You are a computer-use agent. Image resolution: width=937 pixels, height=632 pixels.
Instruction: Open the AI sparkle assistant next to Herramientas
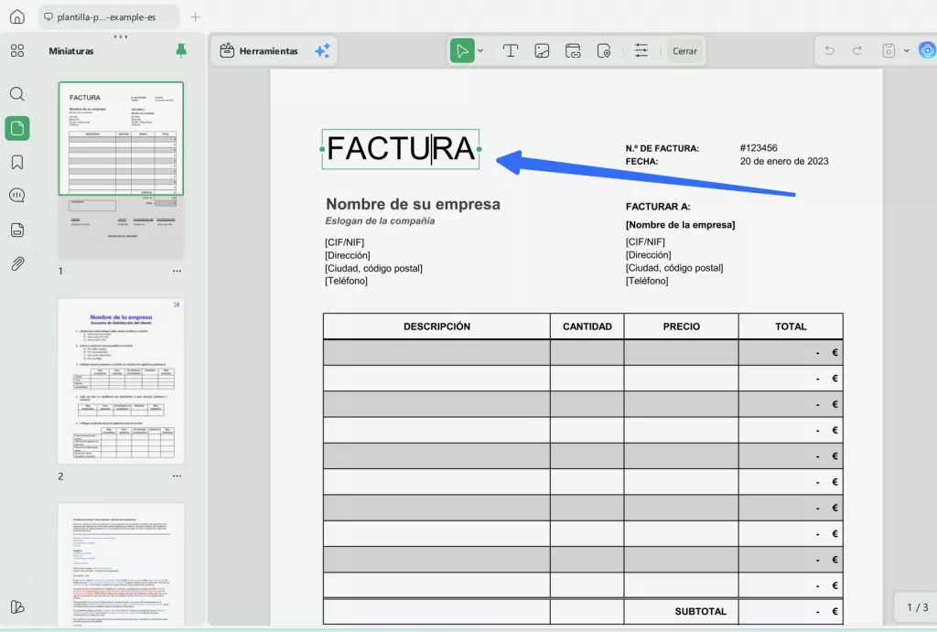point(322,51)
